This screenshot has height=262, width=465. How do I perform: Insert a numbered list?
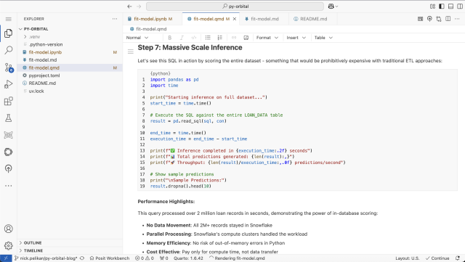219,38
